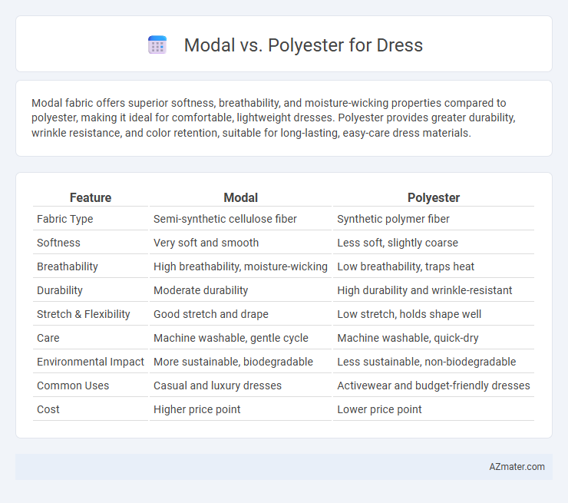This screenshot has height=503, width=568.
Task: Click 'Lower price point' cell
Action: [x=379, y=409]
